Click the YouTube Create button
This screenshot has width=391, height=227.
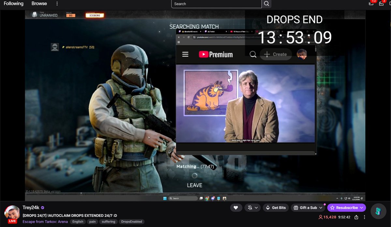tap(275, 54)
